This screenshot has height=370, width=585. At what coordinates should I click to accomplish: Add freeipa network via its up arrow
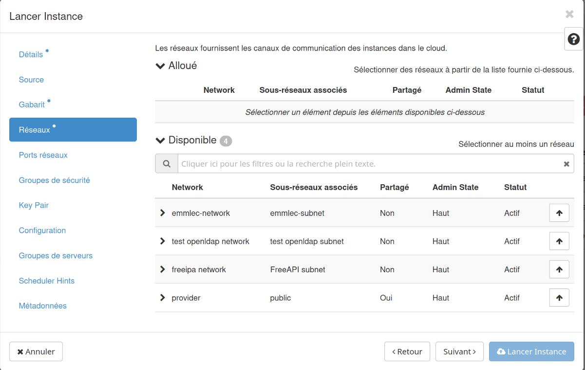pos(559,269)
